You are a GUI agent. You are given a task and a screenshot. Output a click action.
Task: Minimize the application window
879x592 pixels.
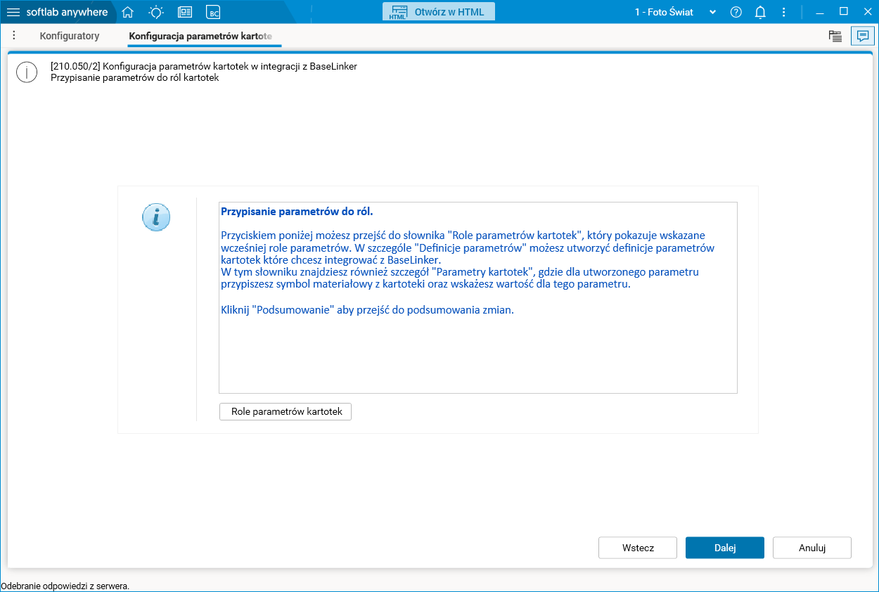820,12
